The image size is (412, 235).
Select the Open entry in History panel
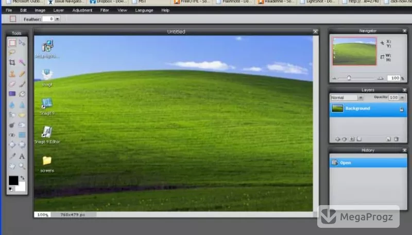368,163
